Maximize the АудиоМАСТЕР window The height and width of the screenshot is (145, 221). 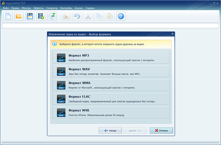coord(214,3)
